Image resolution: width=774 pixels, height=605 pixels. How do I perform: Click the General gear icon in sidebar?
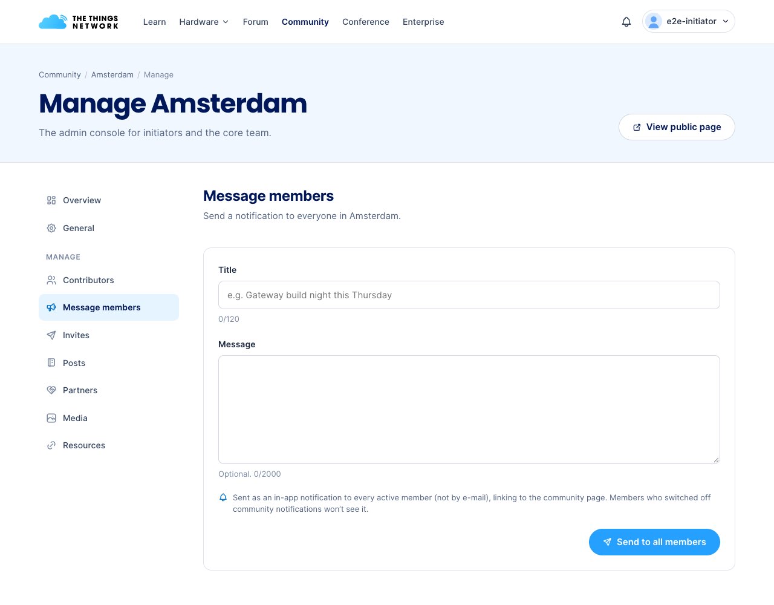pos(51,228)
